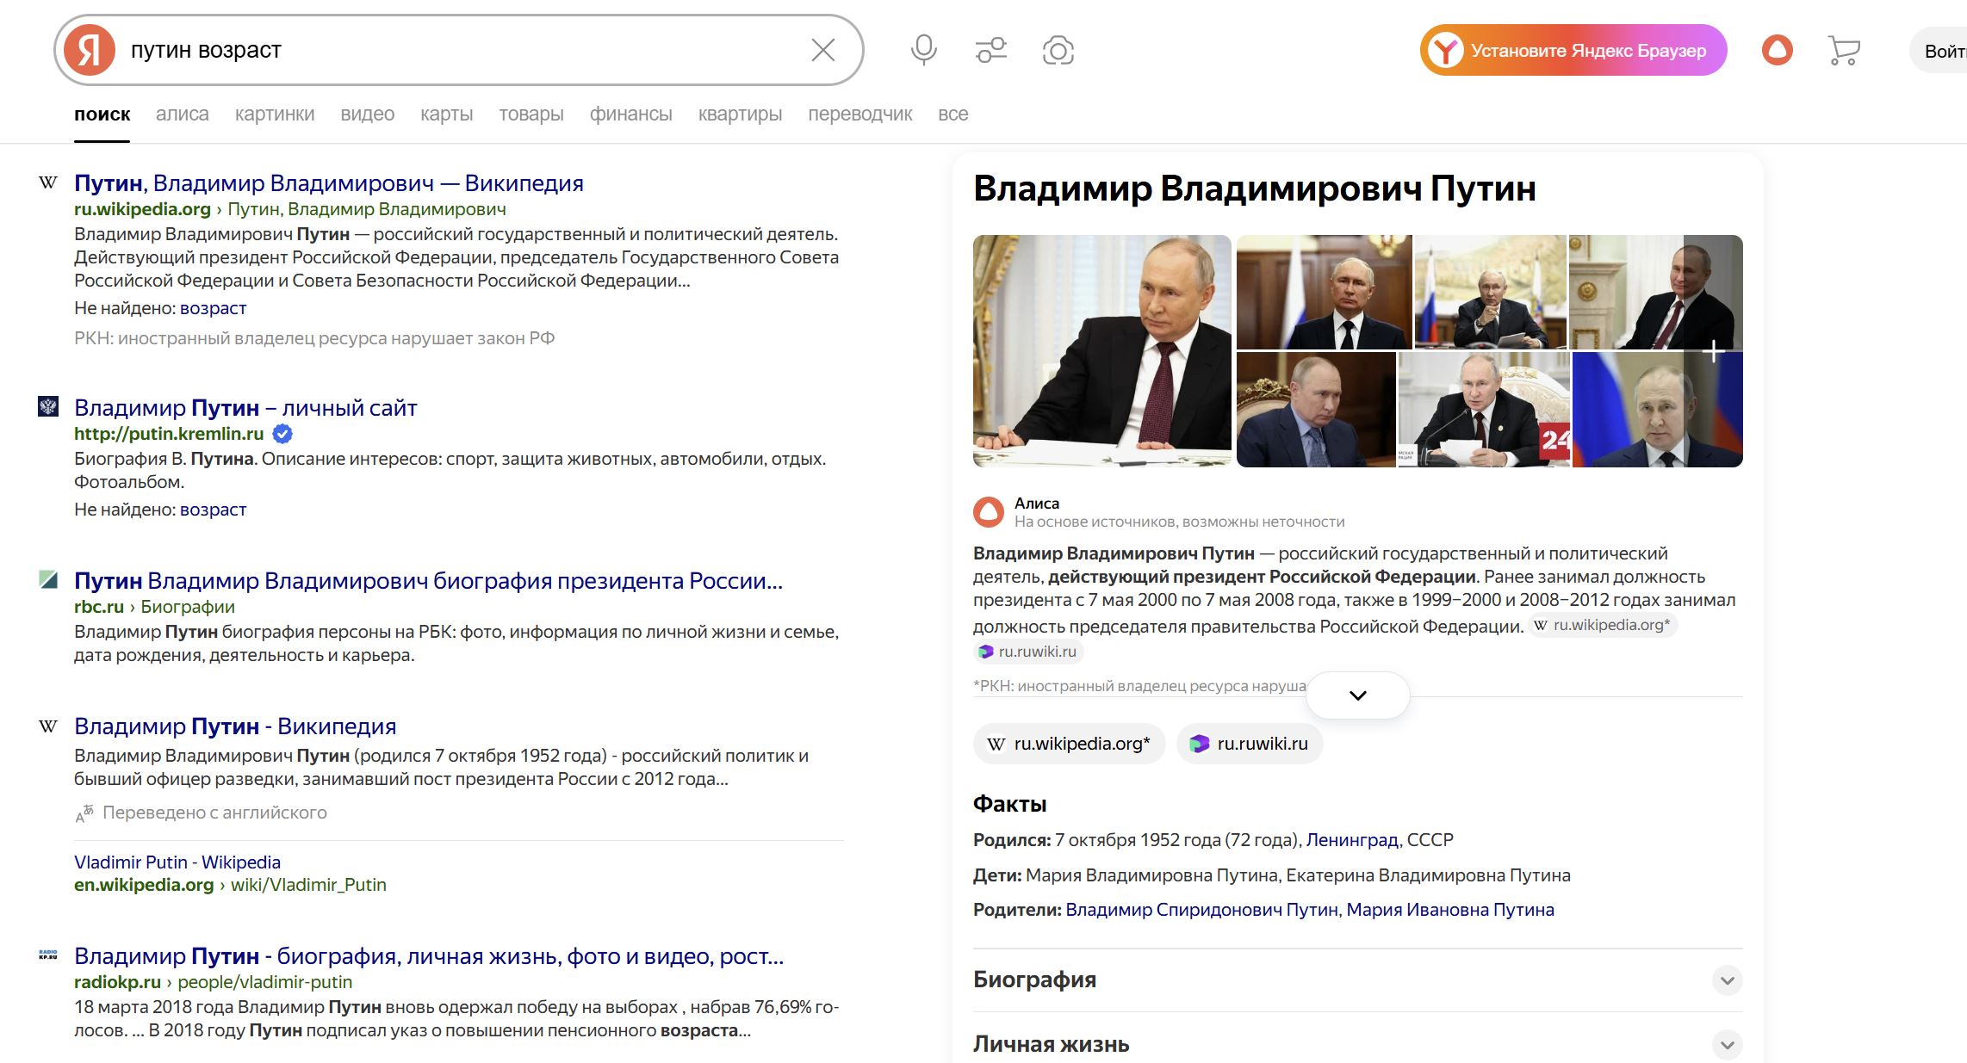Screen dimensions: 1967x1063
Task: Click the Yandex logo in the search bar
Action: click(x=90, y=50)
